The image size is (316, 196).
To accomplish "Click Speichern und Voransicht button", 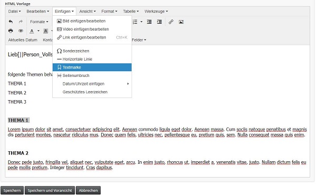I will [50, 190].
